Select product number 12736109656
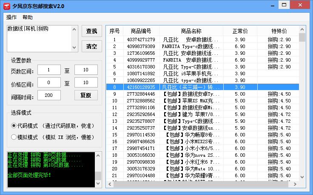The image size is (313, 195). [x=141, y=53]
